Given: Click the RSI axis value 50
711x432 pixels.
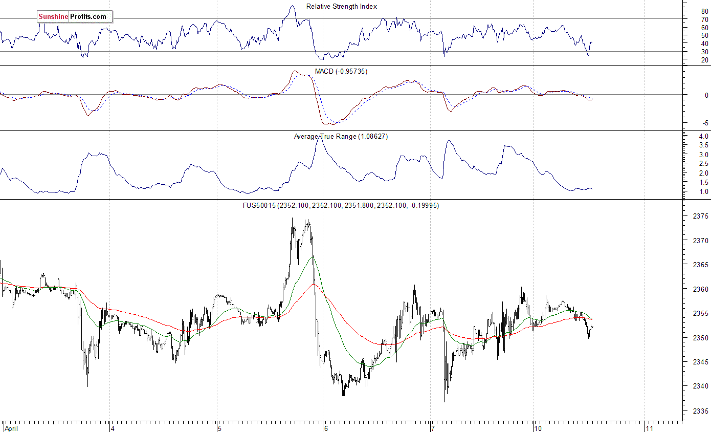Looking at the screenshot, I should point(704,36).
